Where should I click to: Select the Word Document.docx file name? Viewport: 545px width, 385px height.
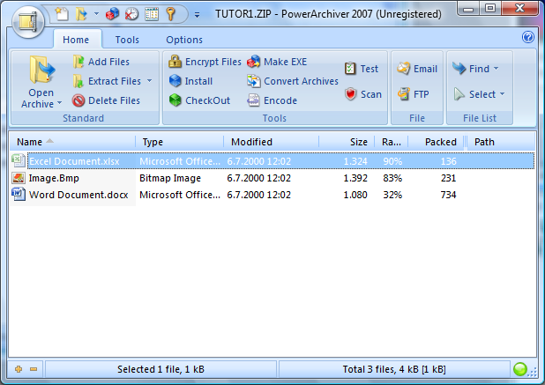(78, 195)
